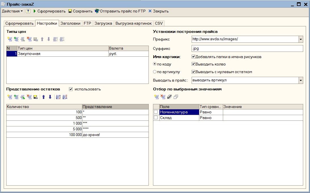Switch to Заголовки tab
This screenshot has width=310, height=193.
coord(70,23)
